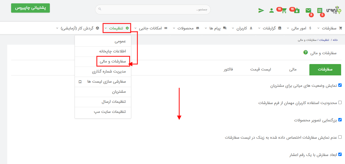345x164 pixels.
Task: Click the تنظیمات breadcrumb link
Action: (324, 40)
